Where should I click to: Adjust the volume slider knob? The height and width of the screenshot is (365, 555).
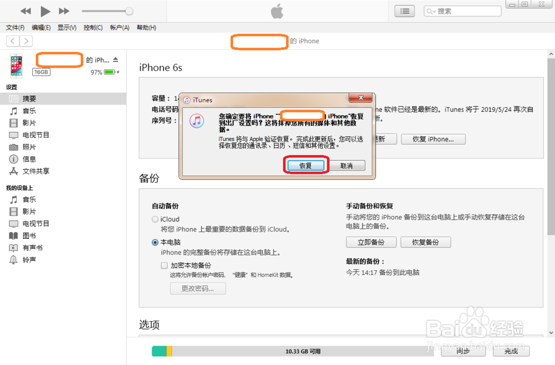tap(129, 11)
